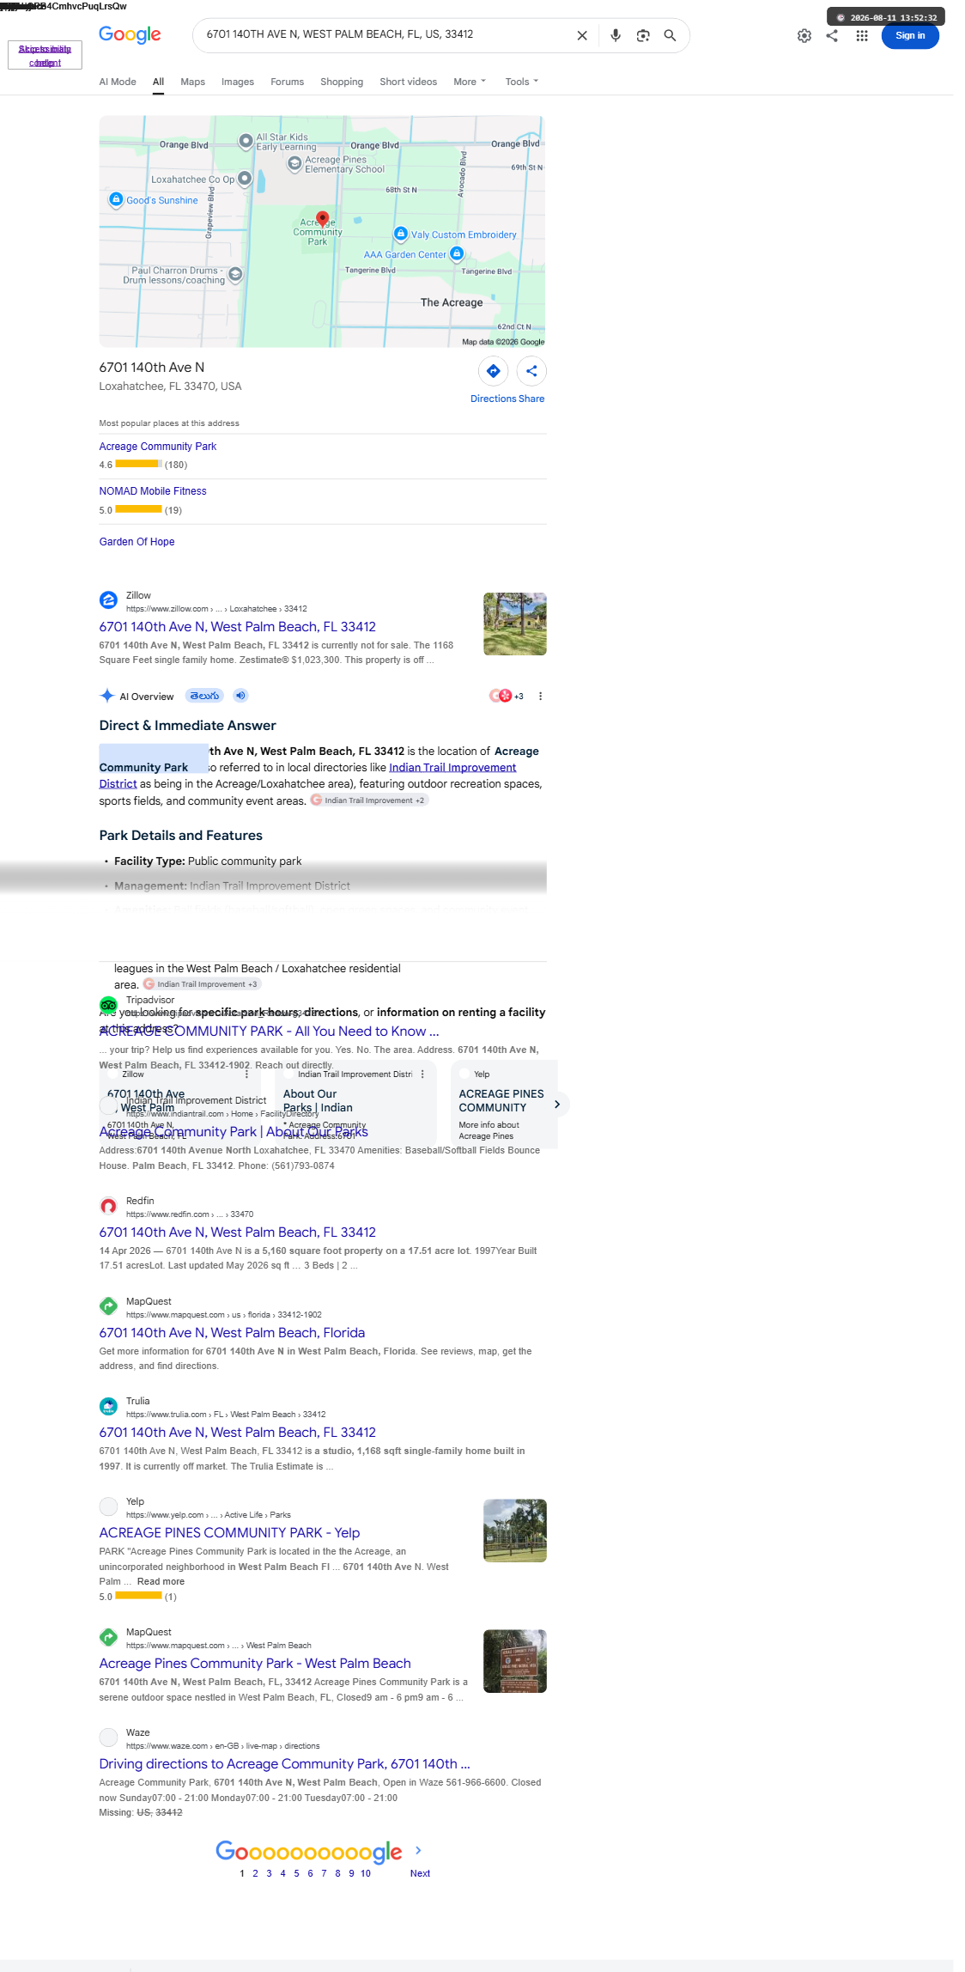Click Good's Sunshine map marker

click(x=116, y=199)
